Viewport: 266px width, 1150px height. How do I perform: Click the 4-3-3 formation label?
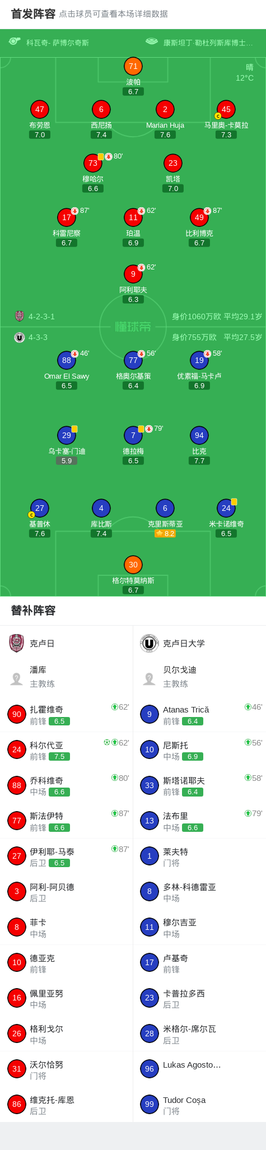(38, 337)
